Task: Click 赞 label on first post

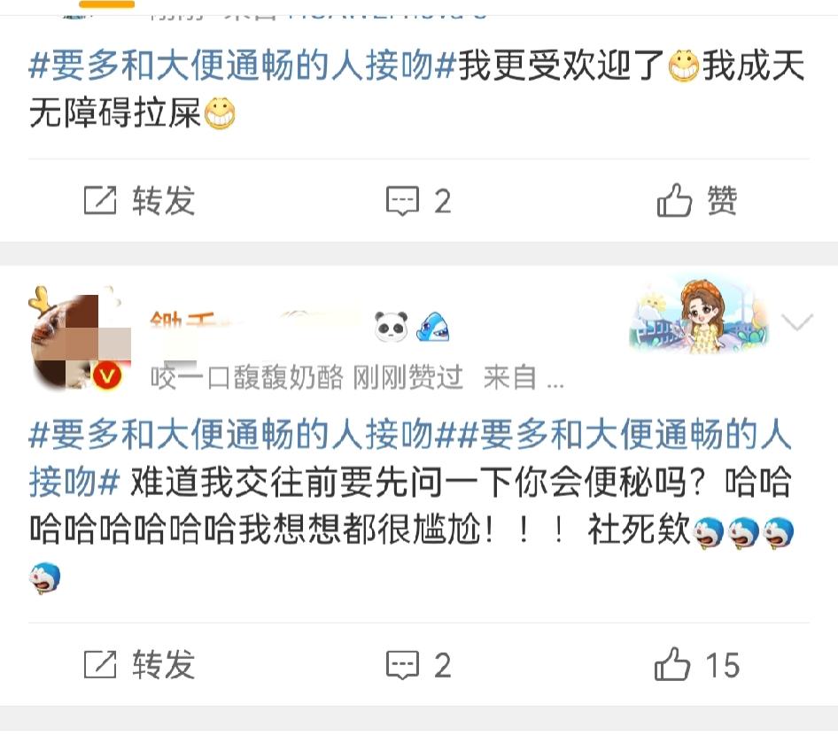Action: click(x=722, y=200)
